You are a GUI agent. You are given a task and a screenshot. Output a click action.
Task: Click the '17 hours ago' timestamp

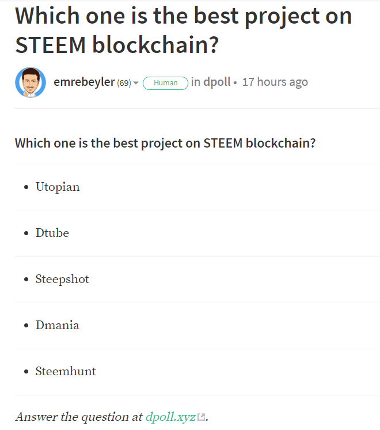(x=275, y=82)
